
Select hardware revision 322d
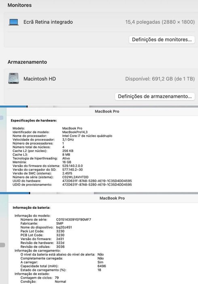point(60,243)
